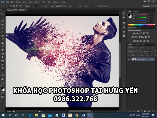Open Windows Start menu
Viewport: 157px width, 118px height.
pyautogui.click(x=3, y=115)
